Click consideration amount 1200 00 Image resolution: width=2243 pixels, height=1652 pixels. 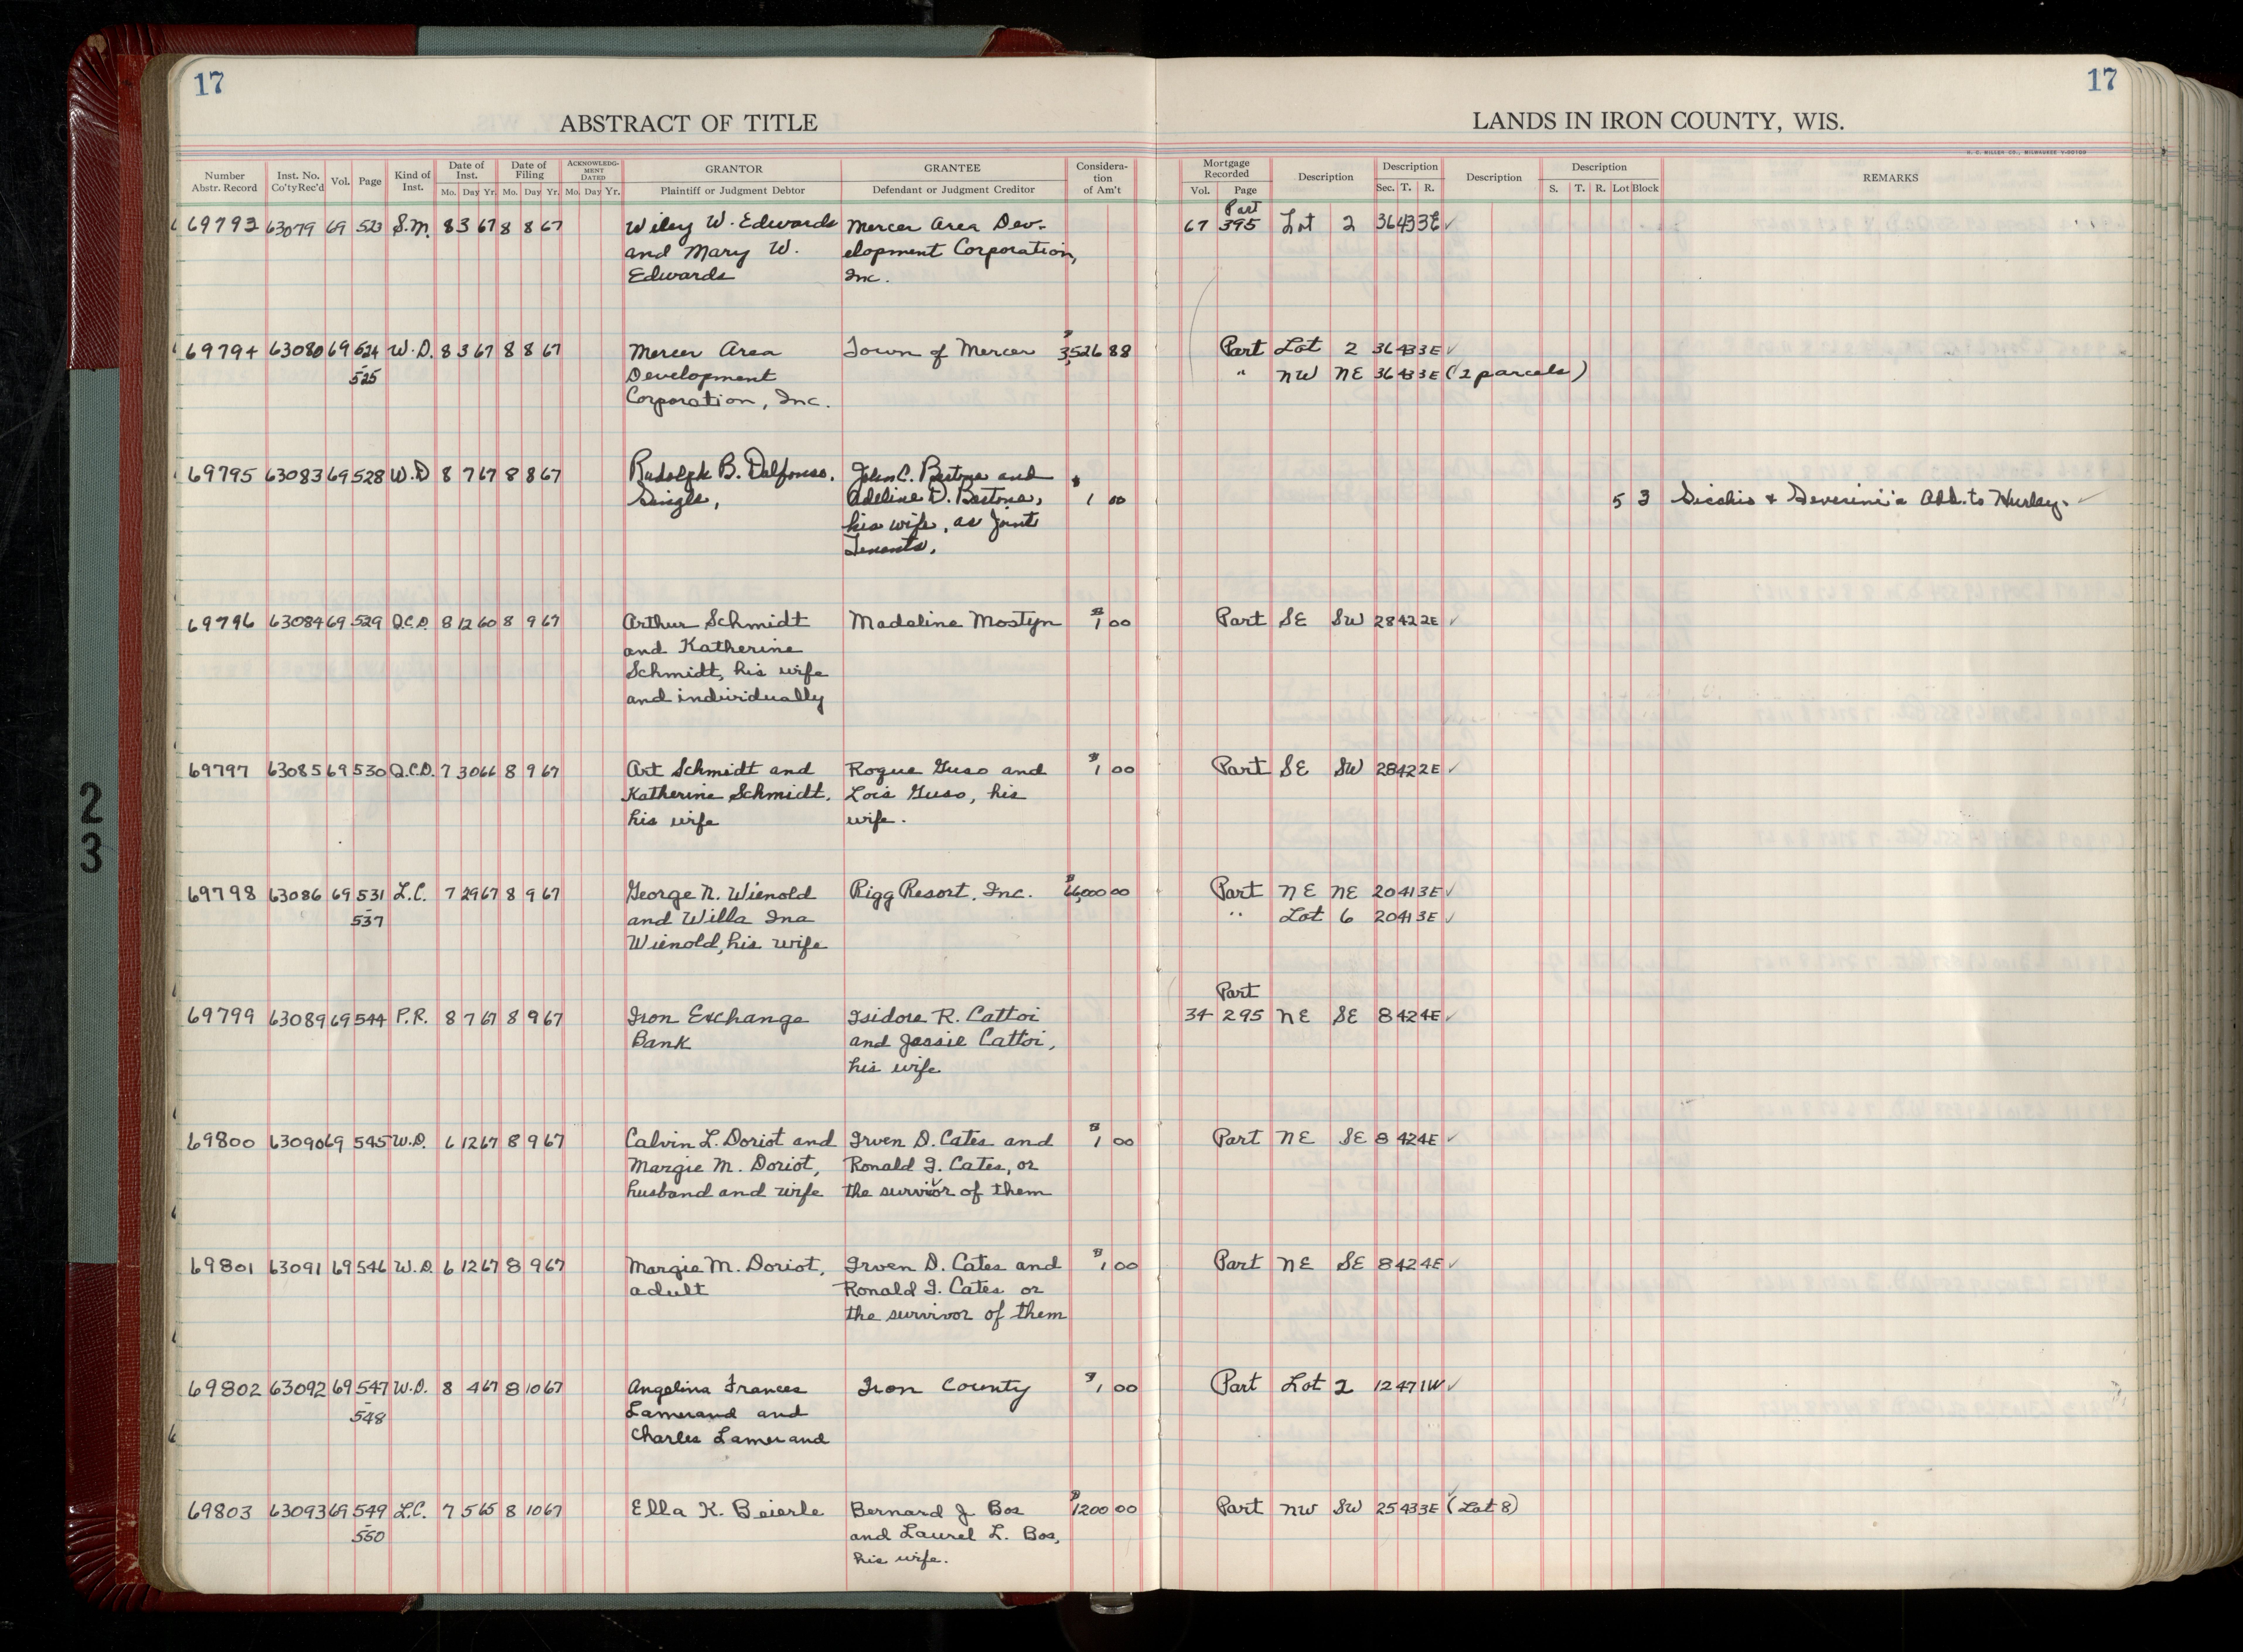click(x=1103, y=1508)
